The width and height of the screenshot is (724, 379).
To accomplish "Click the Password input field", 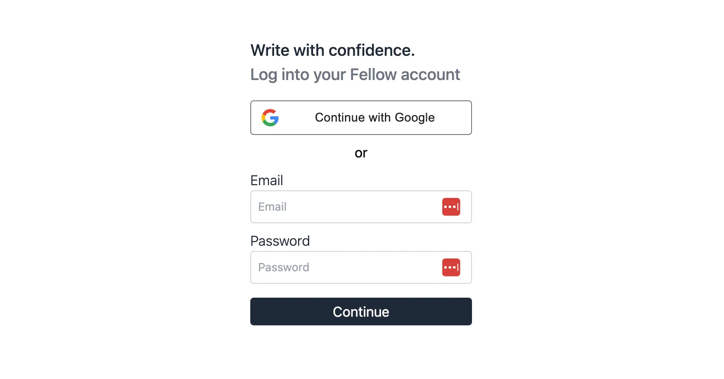I will [346, 267].
